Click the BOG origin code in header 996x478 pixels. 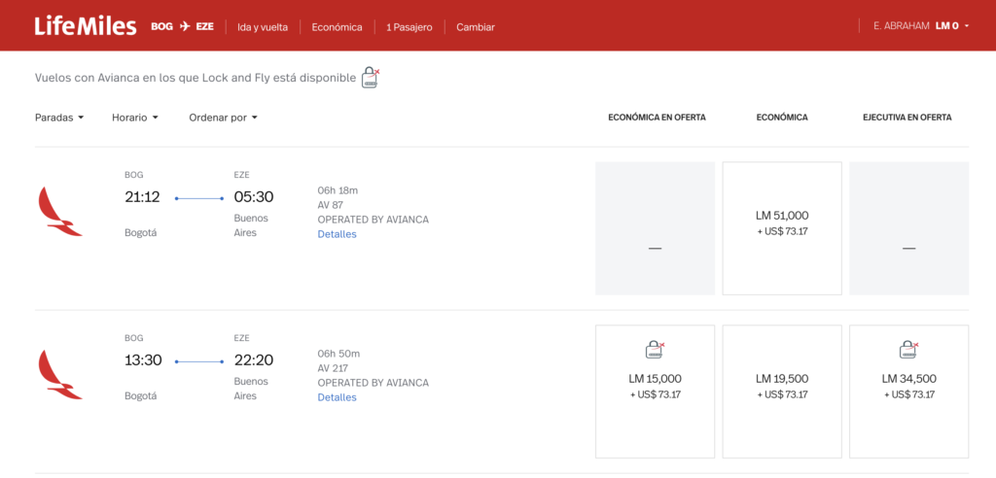162,26
